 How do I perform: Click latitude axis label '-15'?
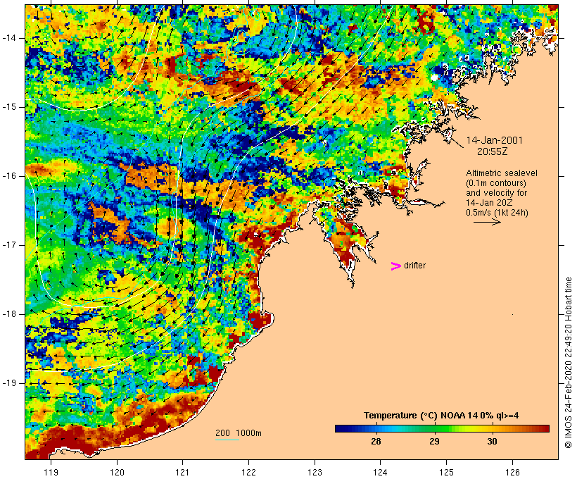[x=8, y=107]
